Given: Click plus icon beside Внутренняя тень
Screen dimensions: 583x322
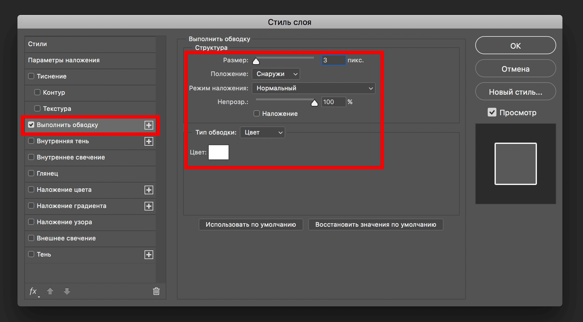Looking at the screenshot, I should click(x=149, y=141).
